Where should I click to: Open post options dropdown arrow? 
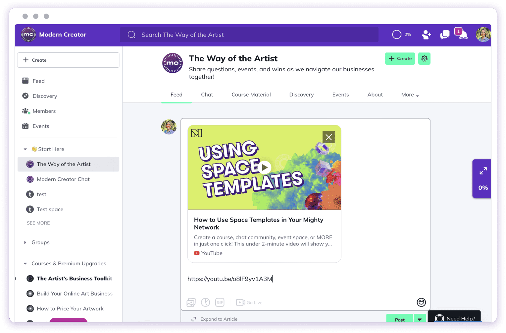point(420,319)
